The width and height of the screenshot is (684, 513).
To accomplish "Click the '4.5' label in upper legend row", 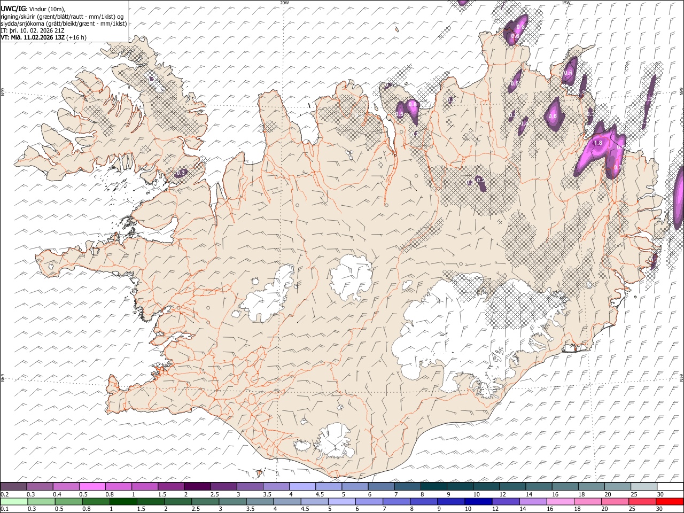I will (320, 494).
